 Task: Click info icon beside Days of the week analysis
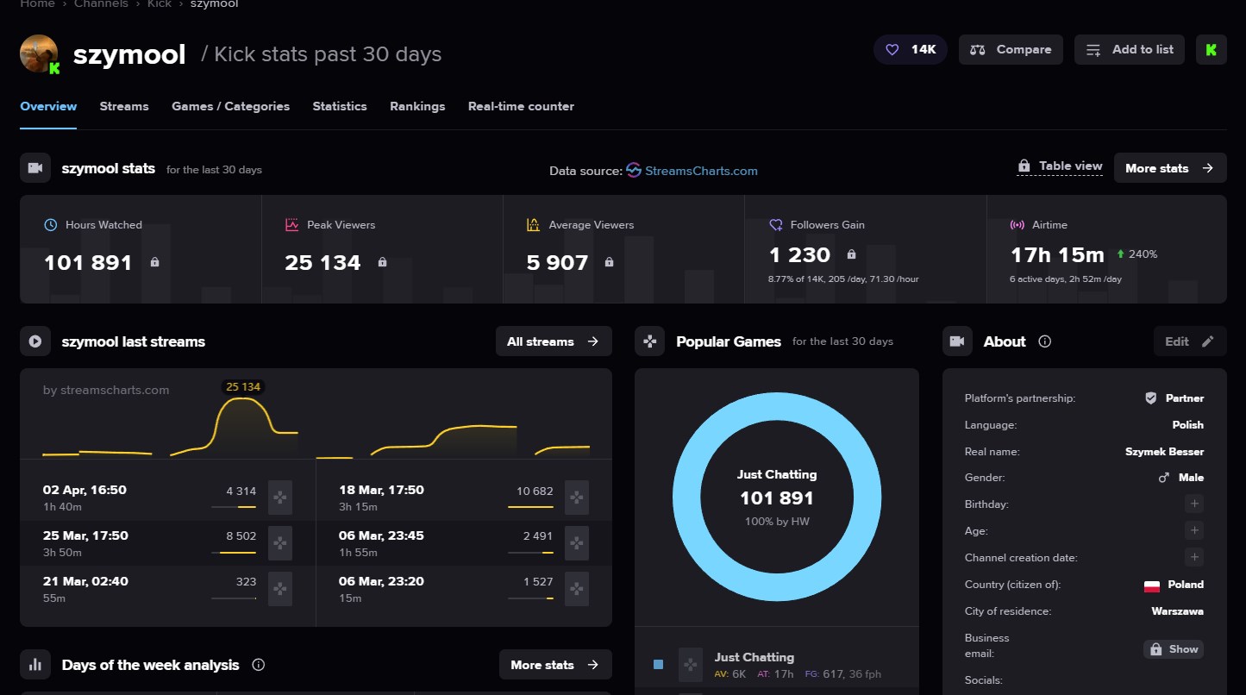coord(258,665)
